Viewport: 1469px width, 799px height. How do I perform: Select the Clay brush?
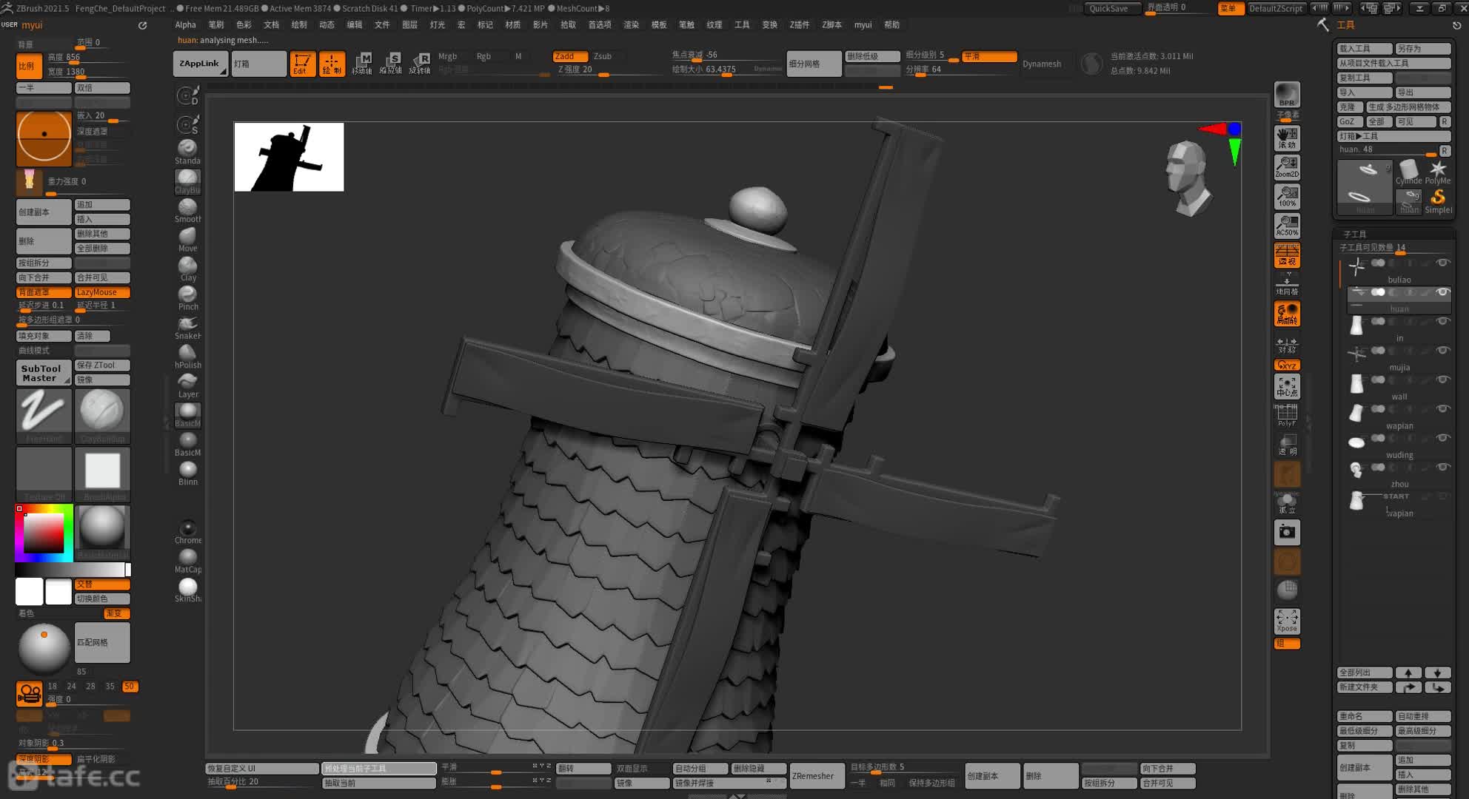click(x=187, y=269)
